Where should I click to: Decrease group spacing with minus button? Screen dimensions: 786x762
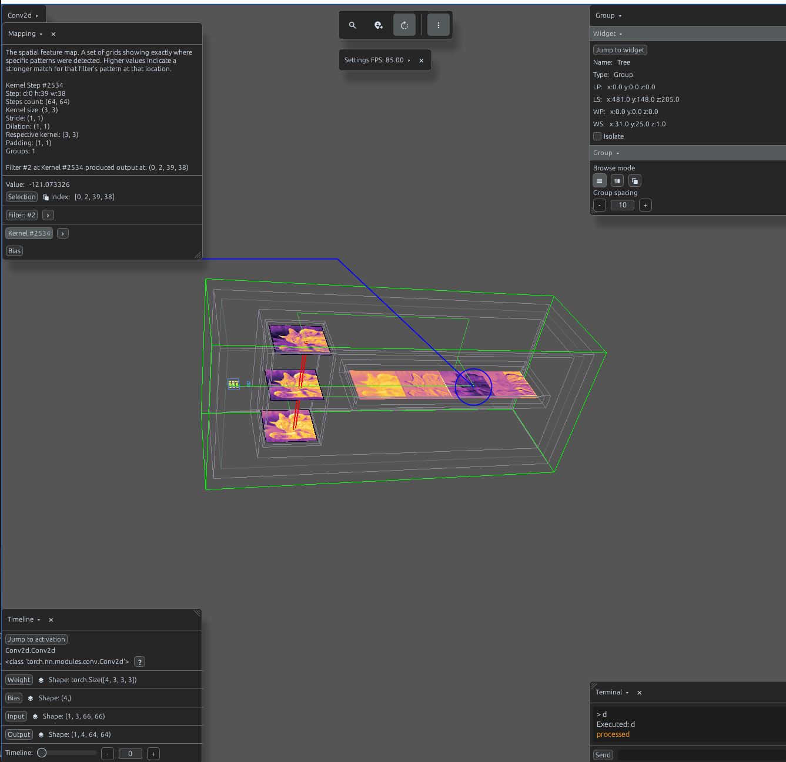coord(600,205)
